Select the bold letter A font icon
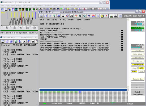The image size is (146, 106). (63, 16)
